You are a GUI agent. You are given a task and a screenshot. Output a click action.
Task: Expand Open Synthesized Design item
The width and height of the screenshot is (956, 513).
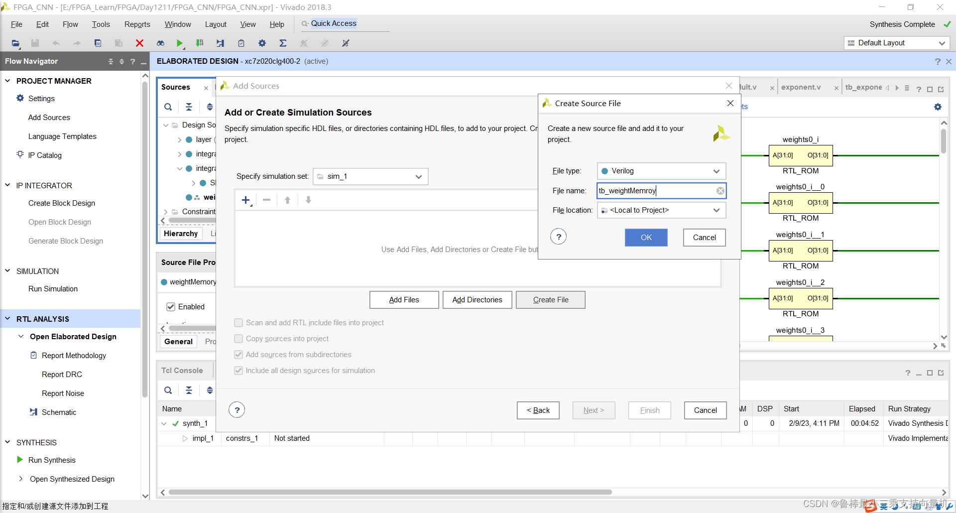click(21, 479)
